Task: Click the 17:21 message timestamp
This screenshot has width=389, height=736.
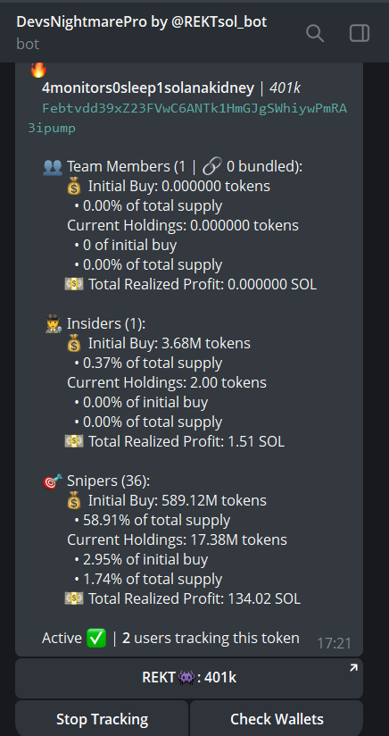Action: pyautogui.click(x=334, y=643)
